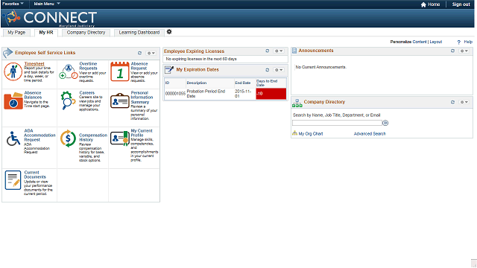Open the Compensation History dollar icon

pos(68,138)
